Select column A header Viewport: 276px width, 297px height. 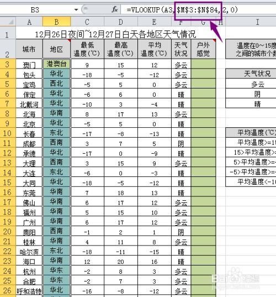pos(29,22)
